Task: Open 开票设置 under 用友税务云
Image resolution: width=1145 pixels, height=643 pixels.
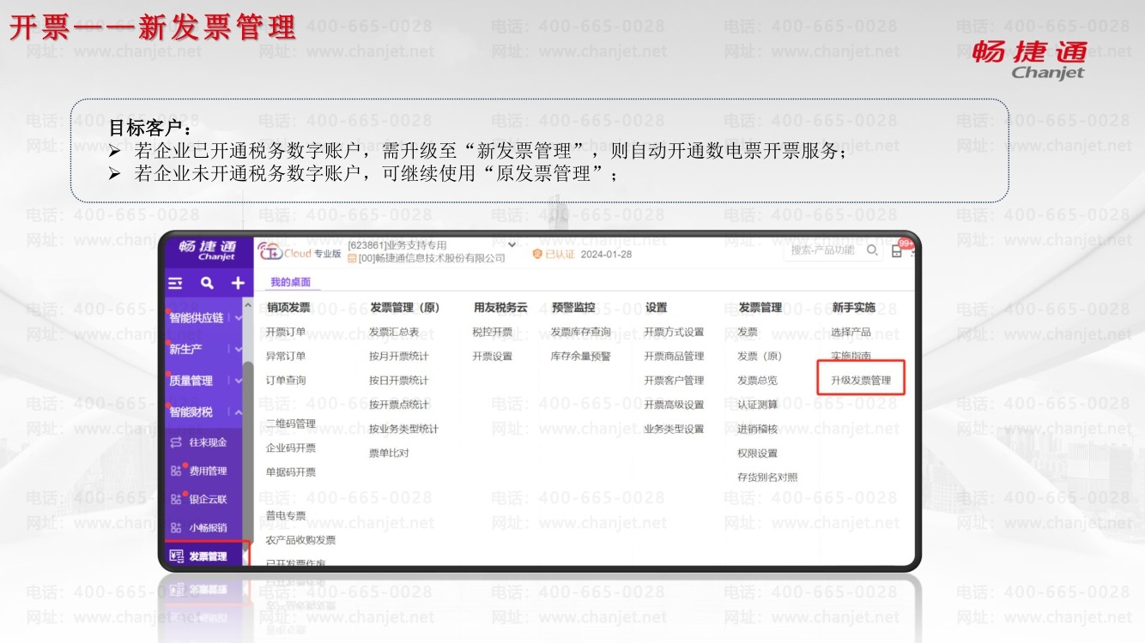Action: pyautogui.click(x=493, y=356)
